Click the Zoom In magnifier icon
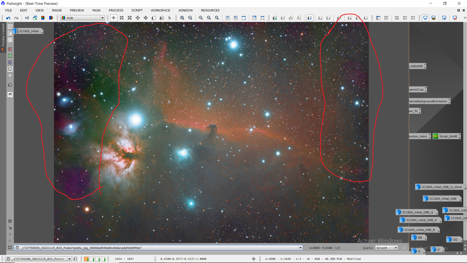 (x=182, y=18)
